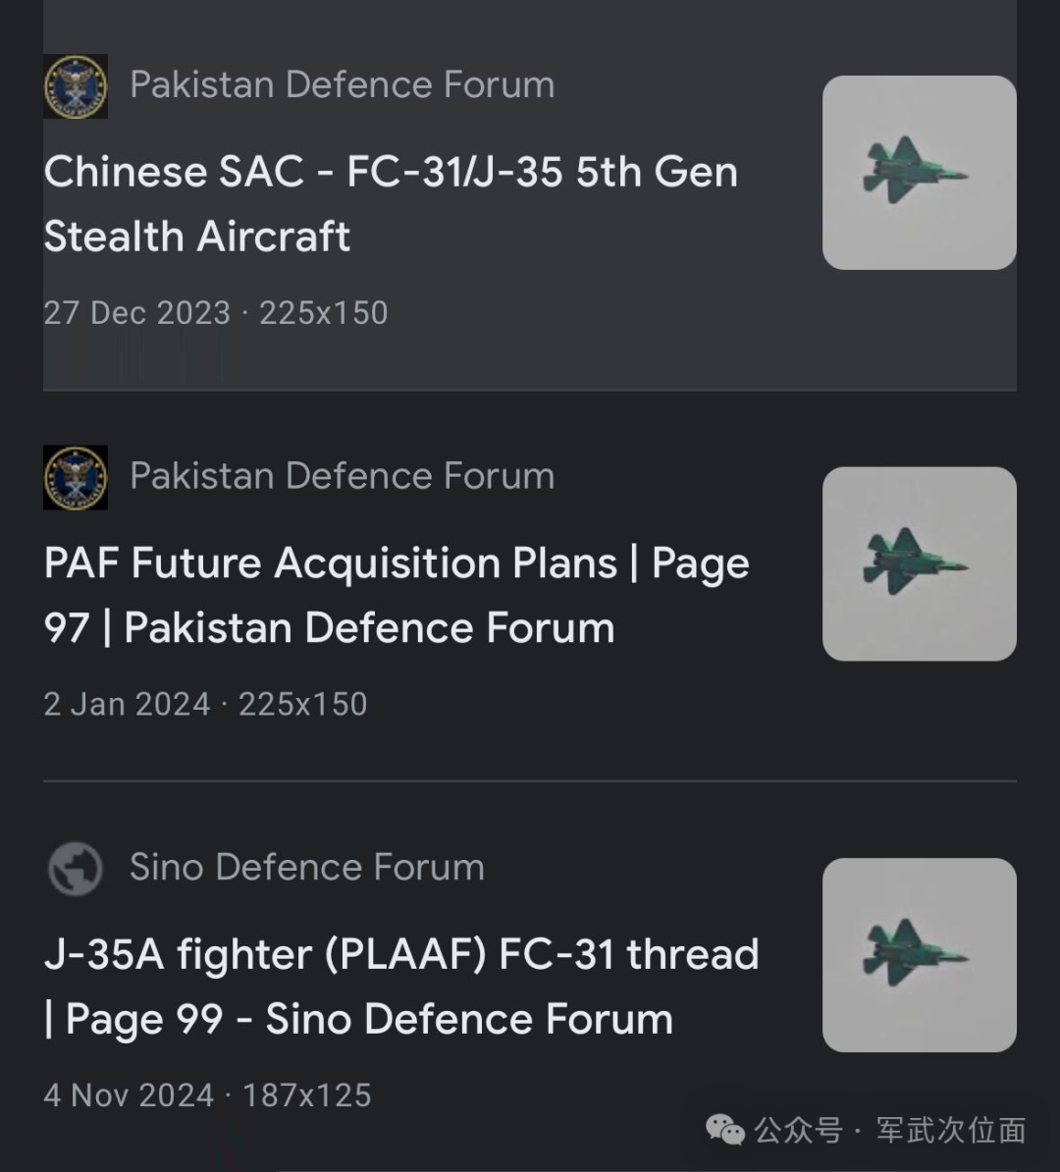Click the 225x150 size label next to 2 Jan 2024
1060x1172 pixels.
pos(303,704)
